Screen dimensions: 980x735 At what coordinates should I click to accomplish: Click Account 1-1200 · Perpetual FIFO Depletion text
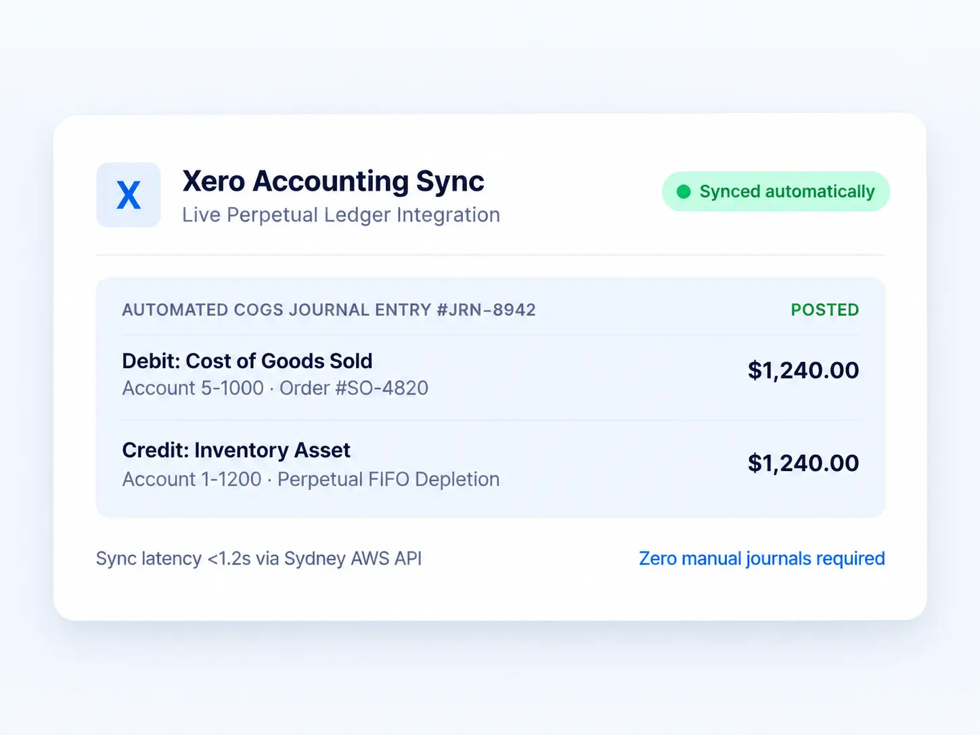pyautogui.click(x=311, y=479)
